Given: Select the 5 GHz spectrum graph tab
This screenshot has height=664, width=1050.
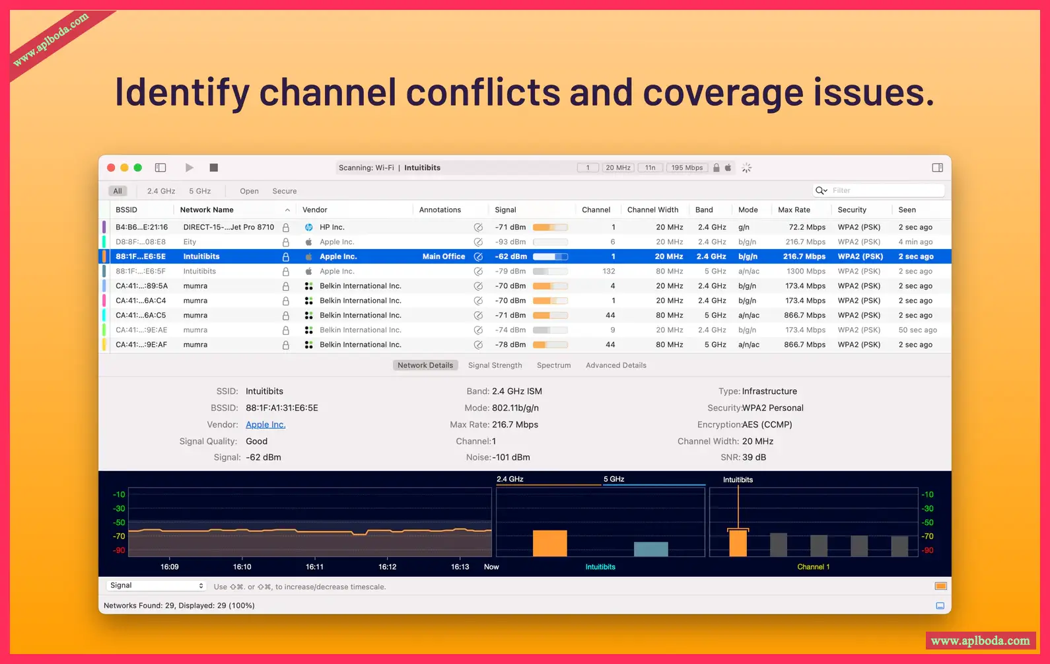Looking at the screenshot, I should [613, 479].
